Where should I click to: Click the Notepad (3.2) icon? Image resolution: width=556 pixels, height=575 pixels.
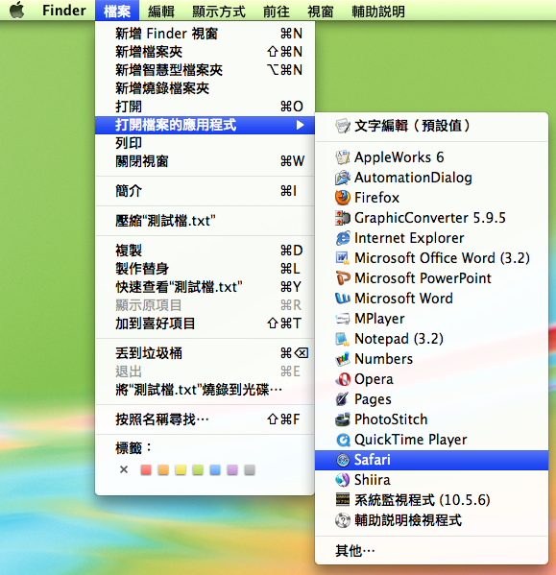[x=343, y=339]
